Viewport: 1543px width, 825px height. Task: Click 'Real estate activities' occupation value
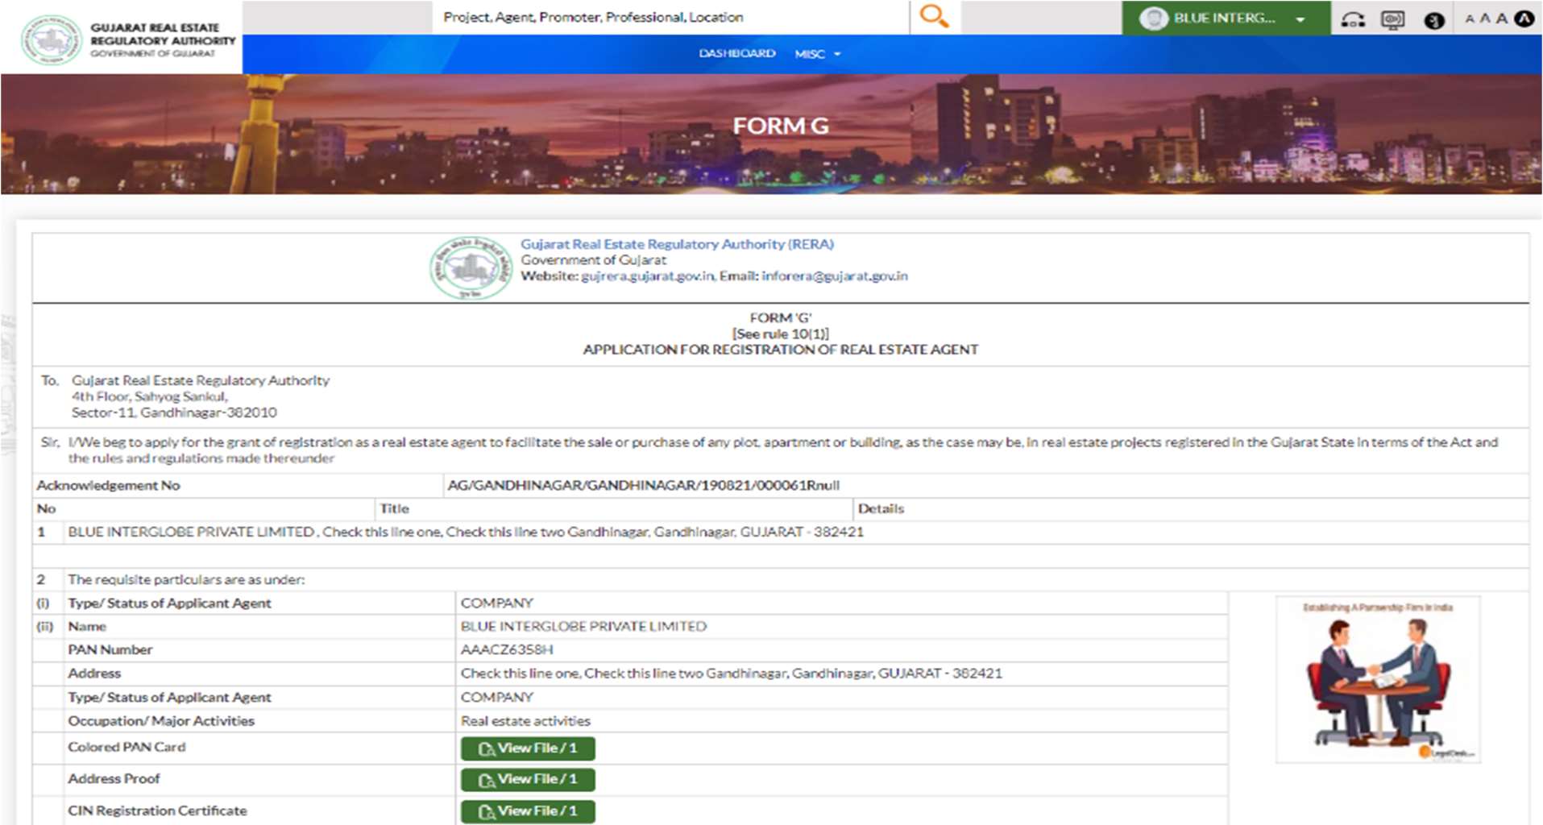click(x=525, y=721)
